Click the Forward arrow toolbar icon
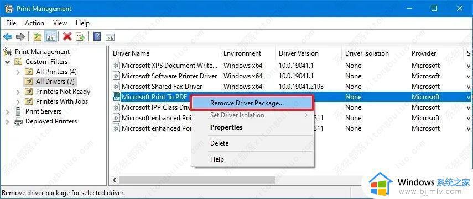 tap(20, 37)
